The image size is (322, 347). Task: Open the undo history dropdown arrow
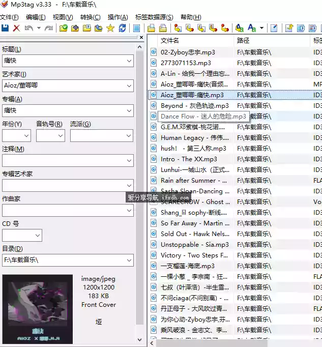[x=39, y=28]
